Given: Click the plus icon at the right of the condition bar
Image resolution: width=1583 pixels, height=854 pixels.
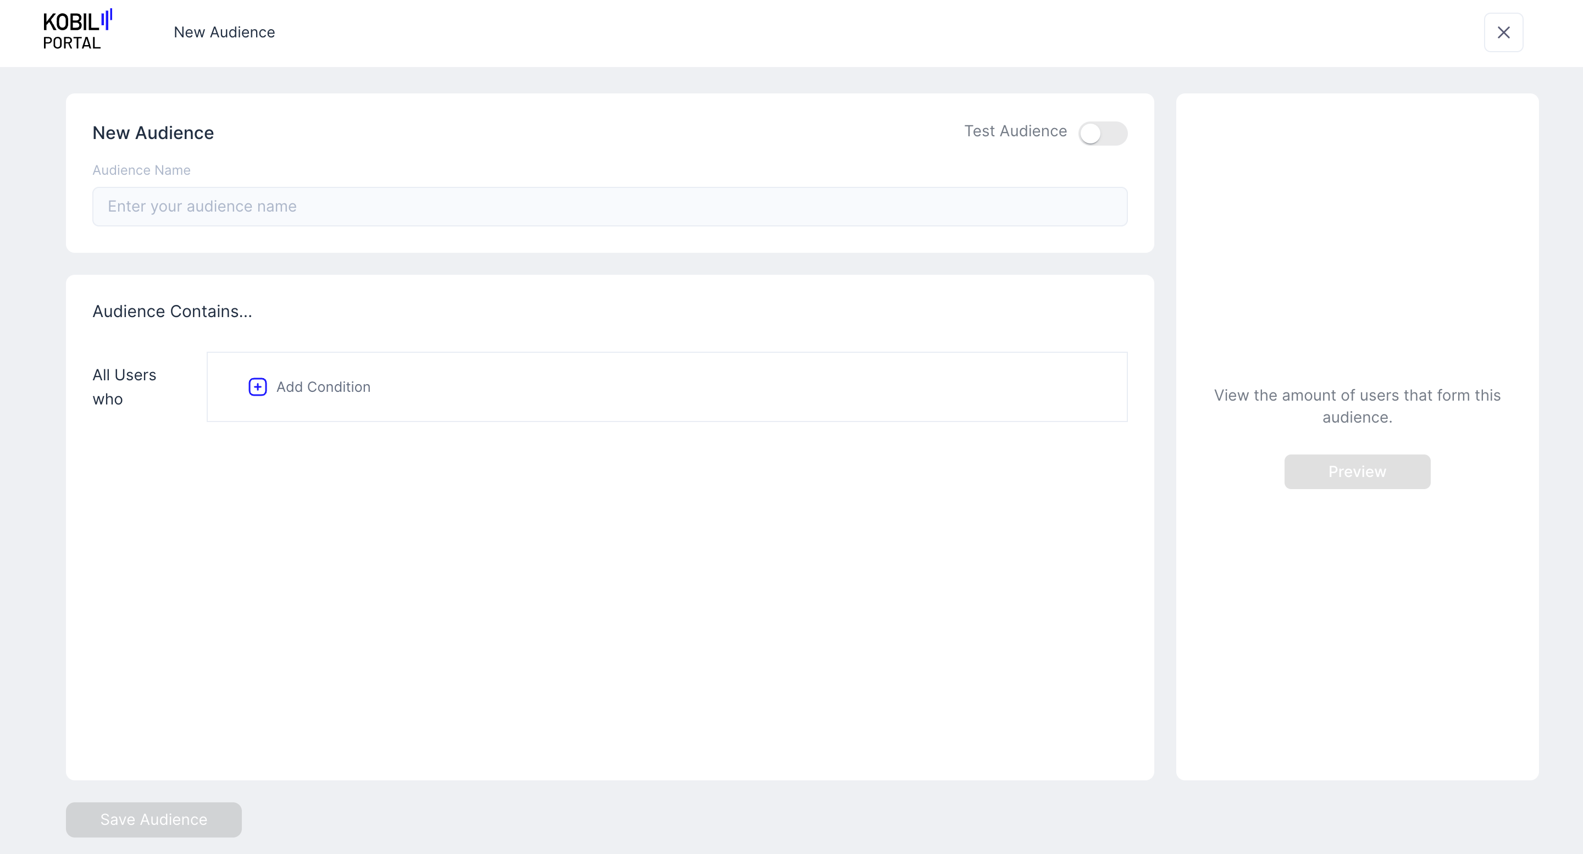Looking at the screenshot, I should click(257, 386).
